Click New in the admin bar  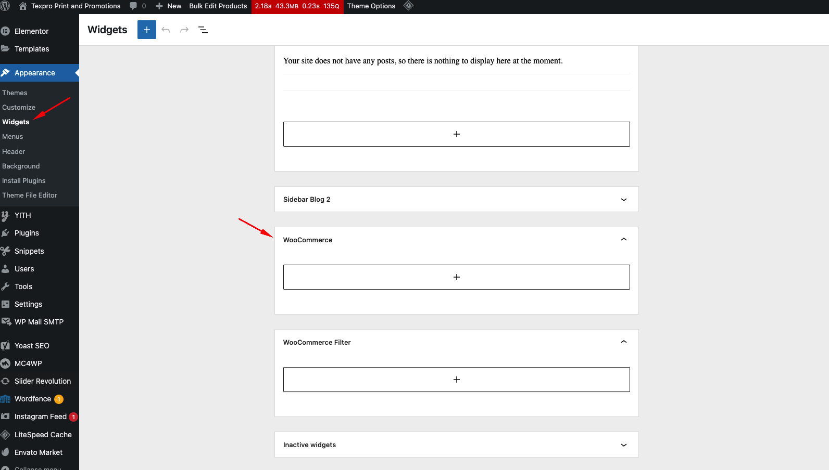click(x=169, y=6)
